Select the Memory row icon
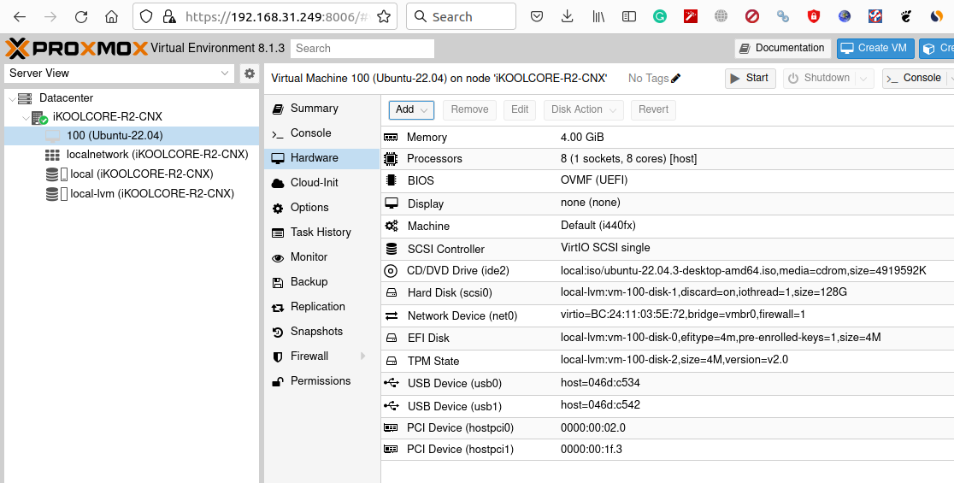 [x=391, y=138]
